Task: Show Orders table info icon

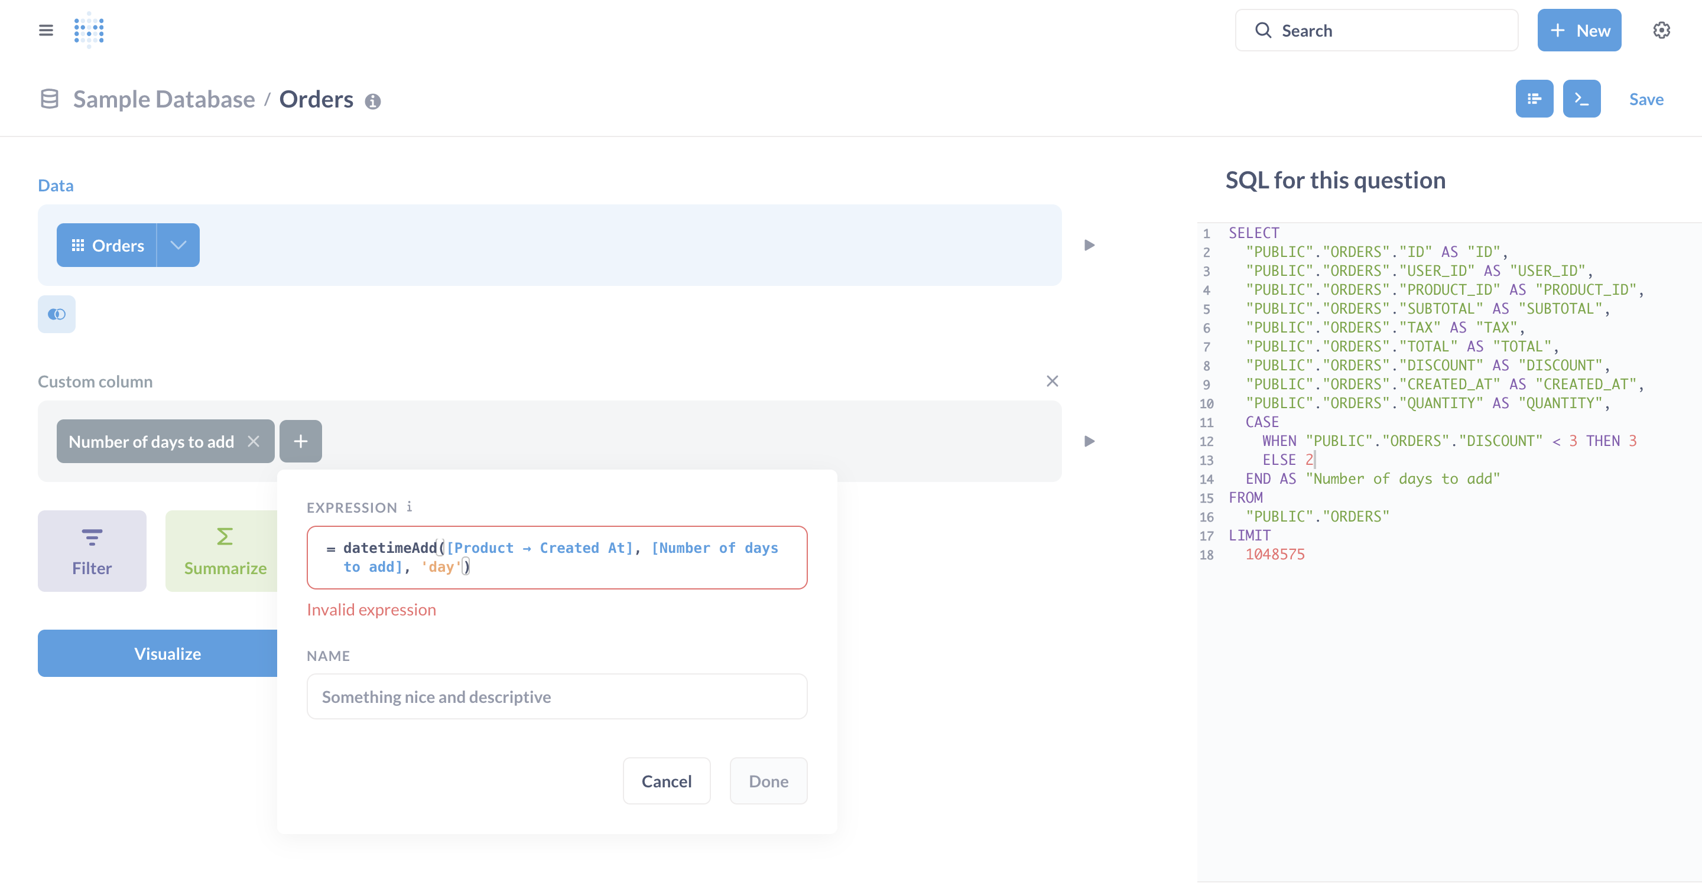Action: pyautogui.click(x=373, y=101)
